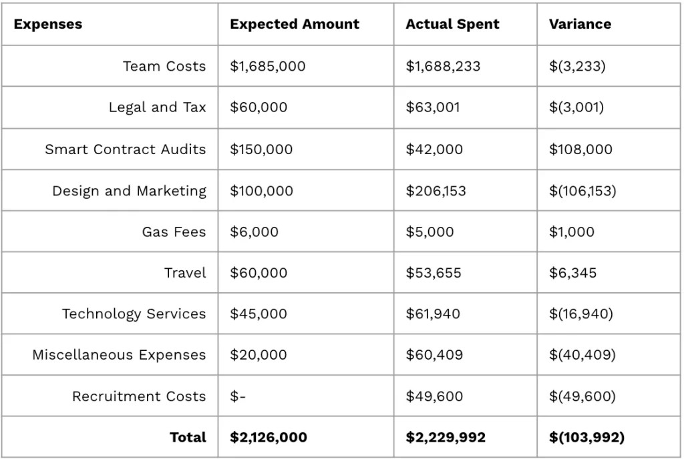
Task: Select the Variance column header
Action: pos(580,25)
